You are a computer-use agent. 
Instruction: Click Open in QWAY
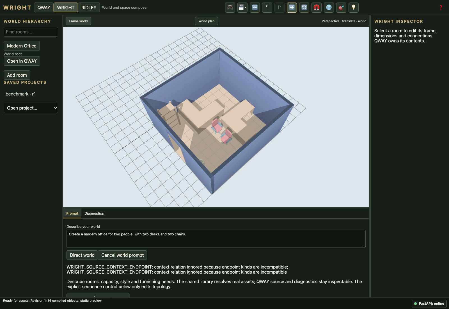pos(22,61)
